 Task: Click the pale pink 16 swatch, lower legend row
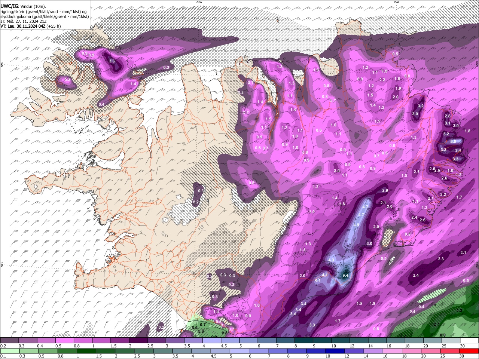(392, 351)
